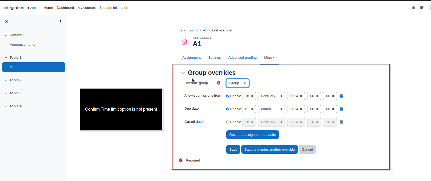Open the messaging speech bubble icon
This screenshot has width=431, height=181.
pyautogui.click(x=422, y=8)
